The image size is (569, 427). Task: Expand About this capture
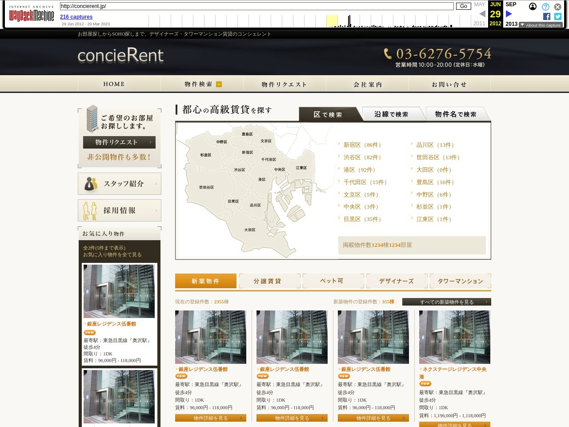point(541,25)
